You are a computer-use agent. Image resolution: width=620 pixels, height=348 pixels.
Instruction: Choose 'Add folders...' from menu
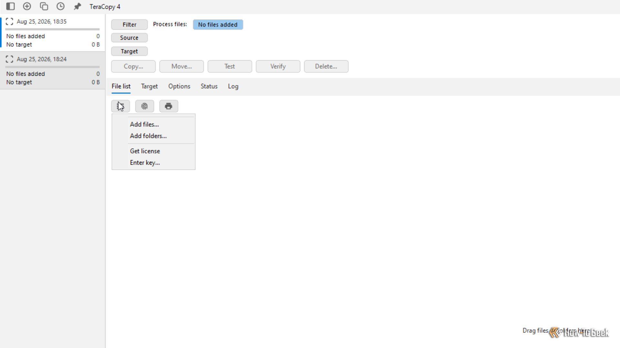click(x=153, y=136)
